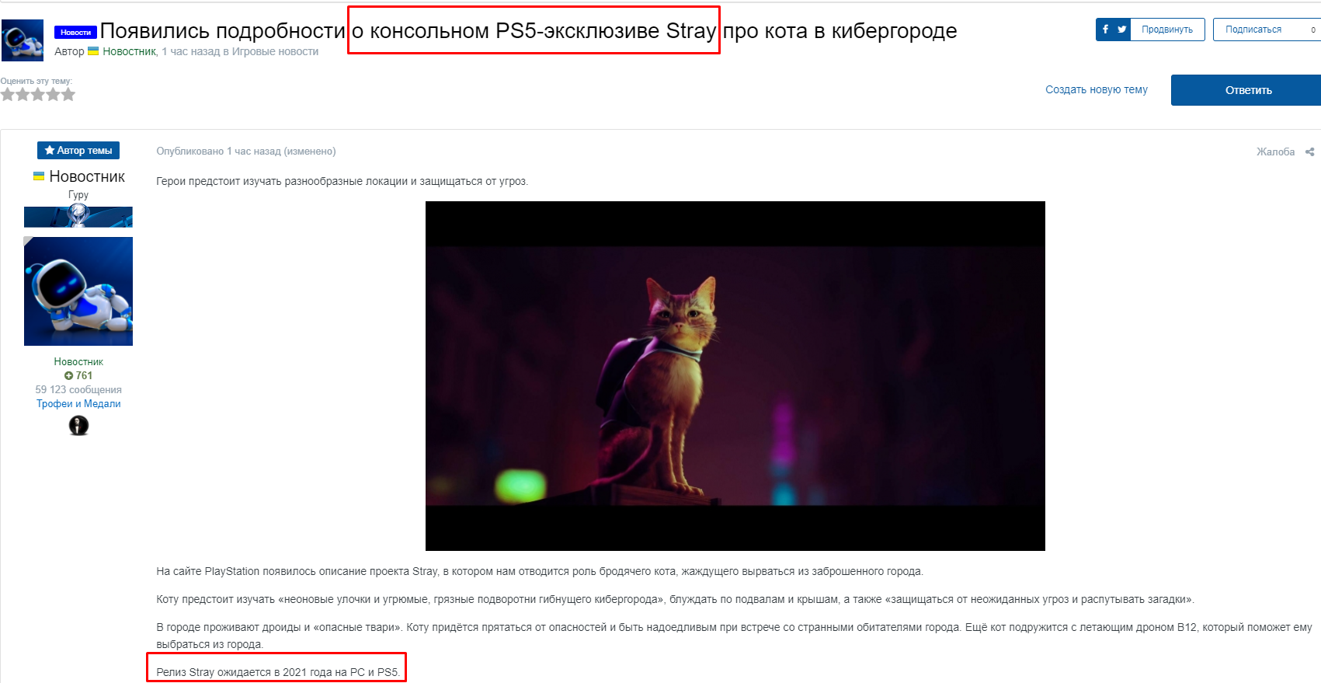Click the Ответить reply button
This screenshot has height=683, width=1321.
pos(1246,90)
